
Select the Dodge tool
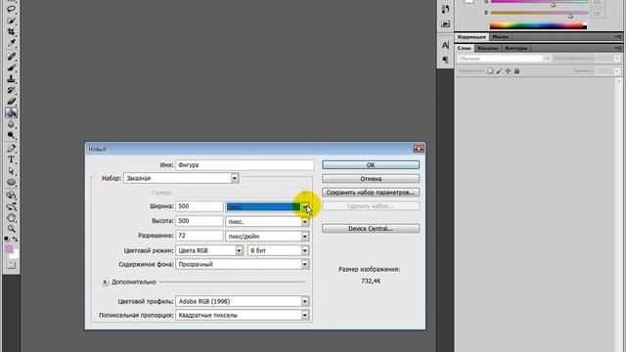11,135
